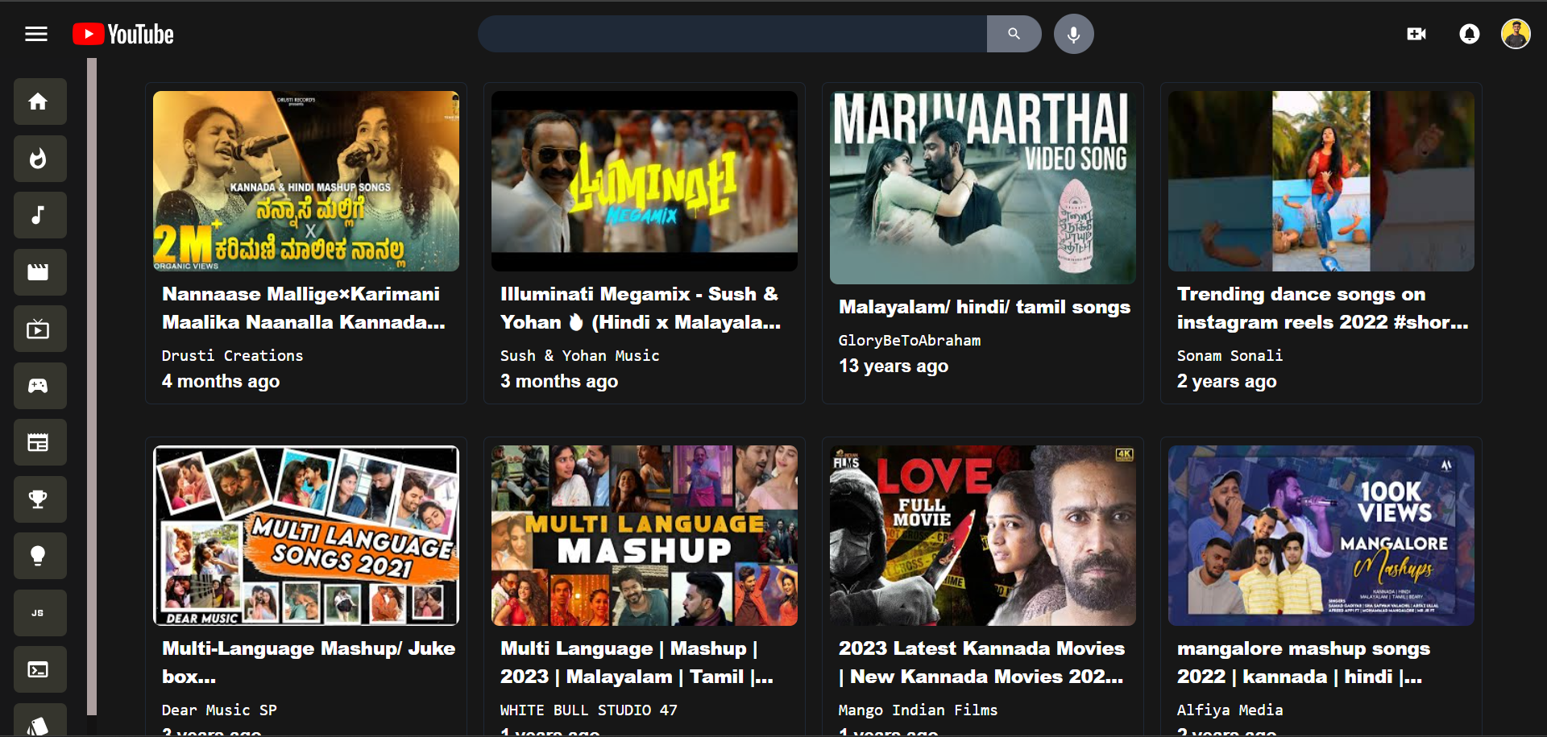Open the Music section from sidebar
This screenshot has width=1547, height=737.
(39, 215)
